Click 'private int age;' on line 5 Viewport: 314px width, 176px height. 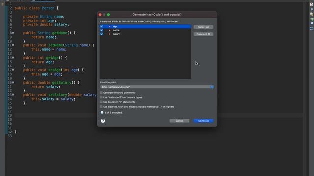click(40, 21)
